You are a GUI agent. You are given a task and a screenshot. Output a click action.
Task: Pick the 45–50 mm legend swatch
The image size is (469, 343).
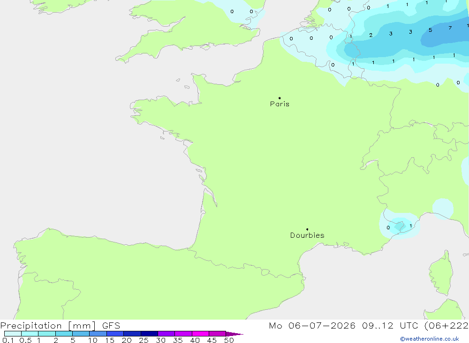tap(218, 334)
